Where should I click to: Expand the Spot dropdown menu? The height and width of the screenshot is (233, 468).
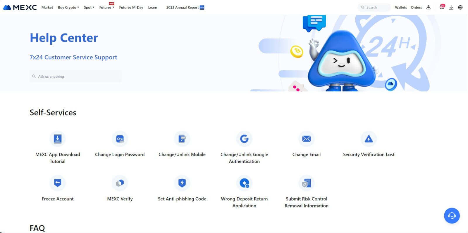89,7
